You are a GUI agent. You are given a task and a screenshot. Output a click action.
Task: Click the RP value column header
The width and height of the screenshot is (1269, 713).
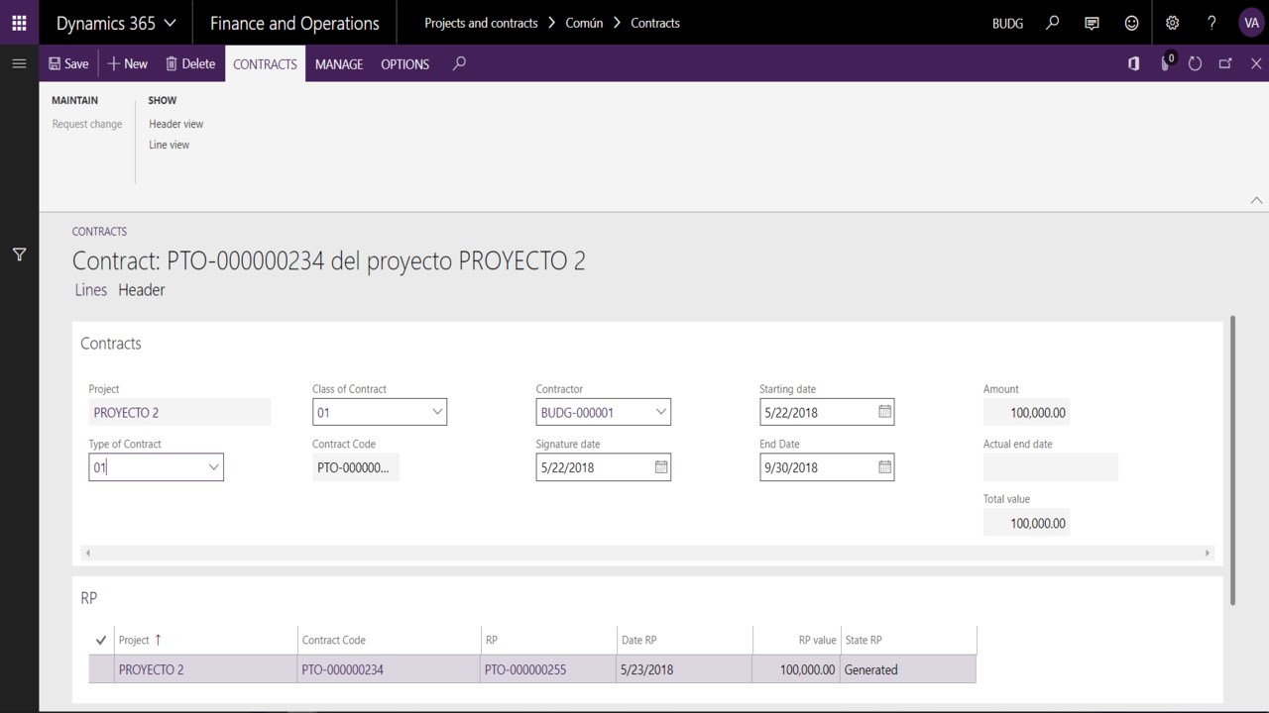pos(797,640)
